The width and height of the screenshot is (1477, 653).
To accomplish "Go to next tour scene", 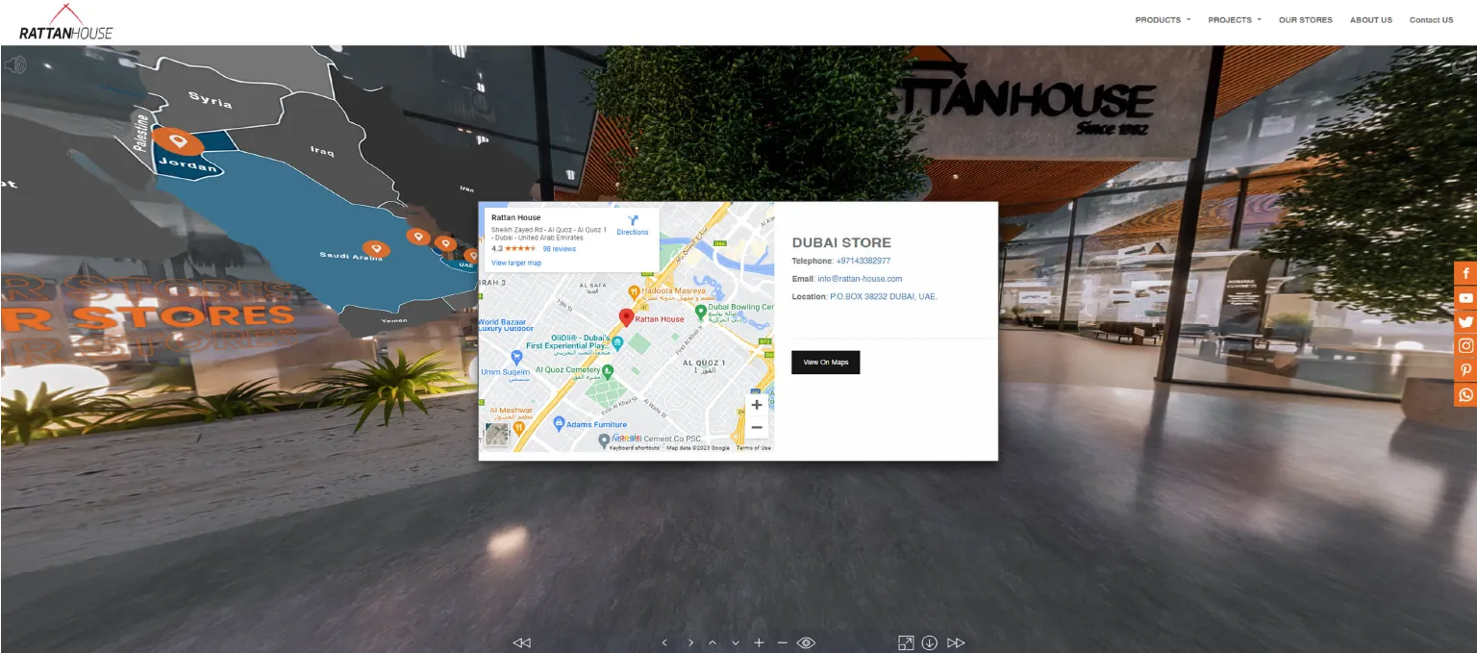I will pyautogui.click(x=956, y=642).
